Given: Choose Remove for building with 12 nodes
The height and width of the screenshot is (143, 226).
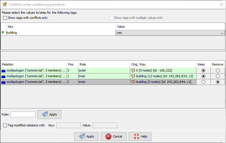Looking at the screenshot, I should [x=218, y=76].
